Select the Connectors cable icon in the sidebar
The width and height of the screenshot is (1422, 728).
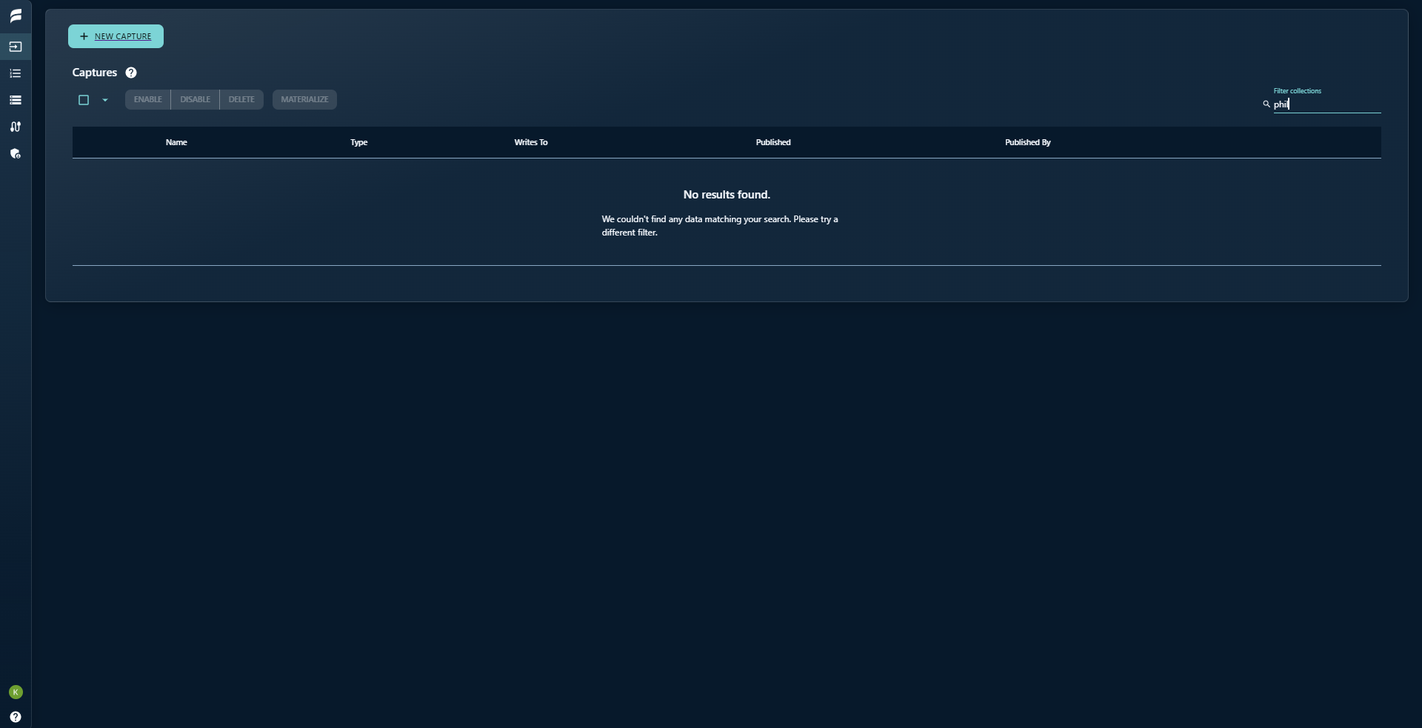16,127
